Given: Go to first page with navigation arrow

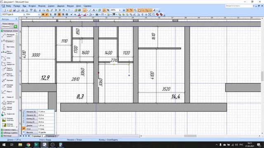Looking at the screenshot, I should coord(21,136).
